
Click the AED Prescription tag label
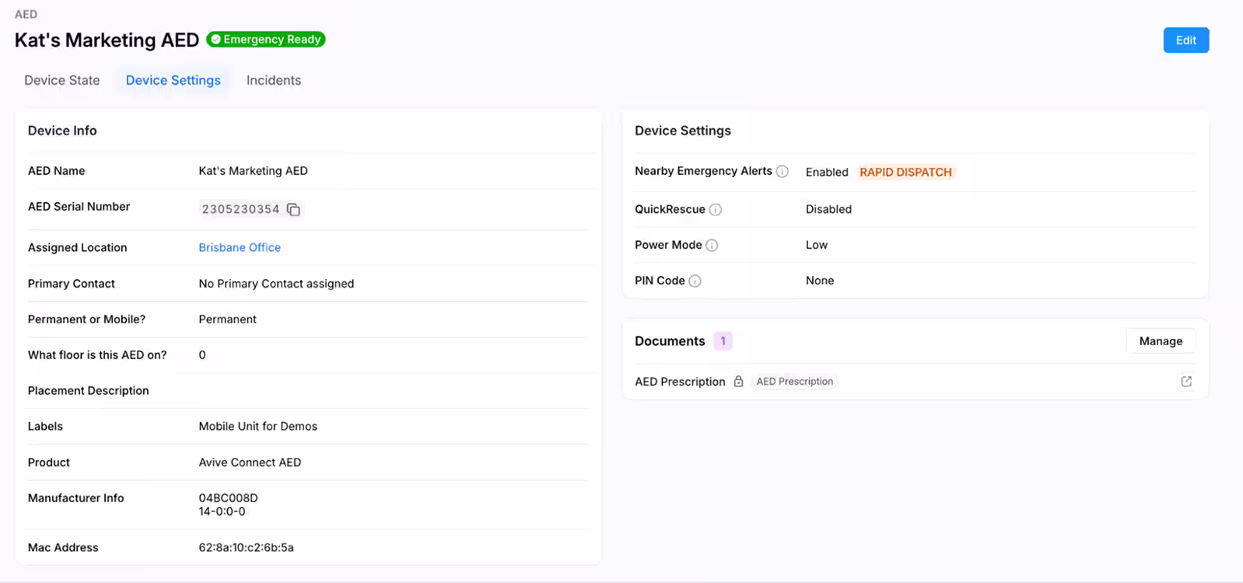click(x=794, y=382)
